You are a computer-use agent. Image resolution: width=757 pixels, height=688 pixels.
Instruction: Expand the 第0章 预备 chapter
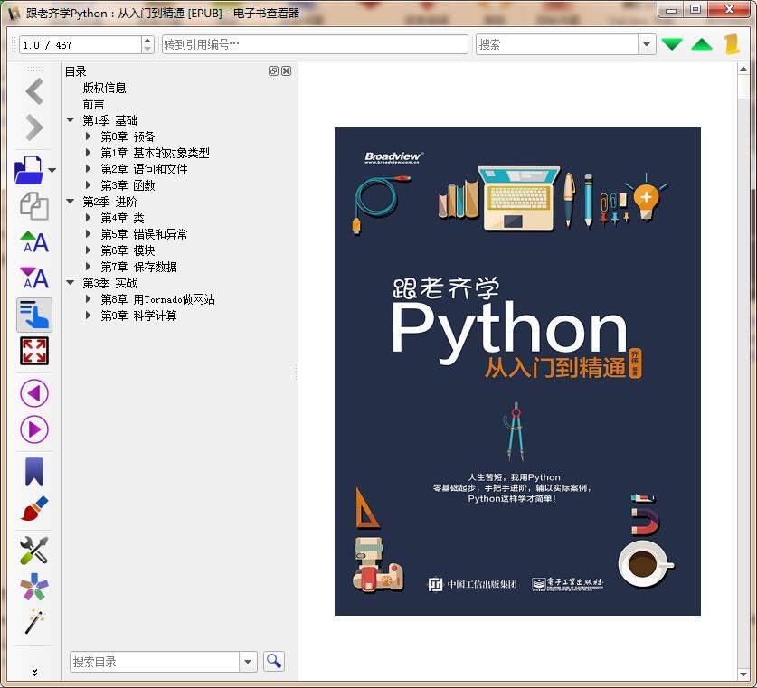click(88, 137)
